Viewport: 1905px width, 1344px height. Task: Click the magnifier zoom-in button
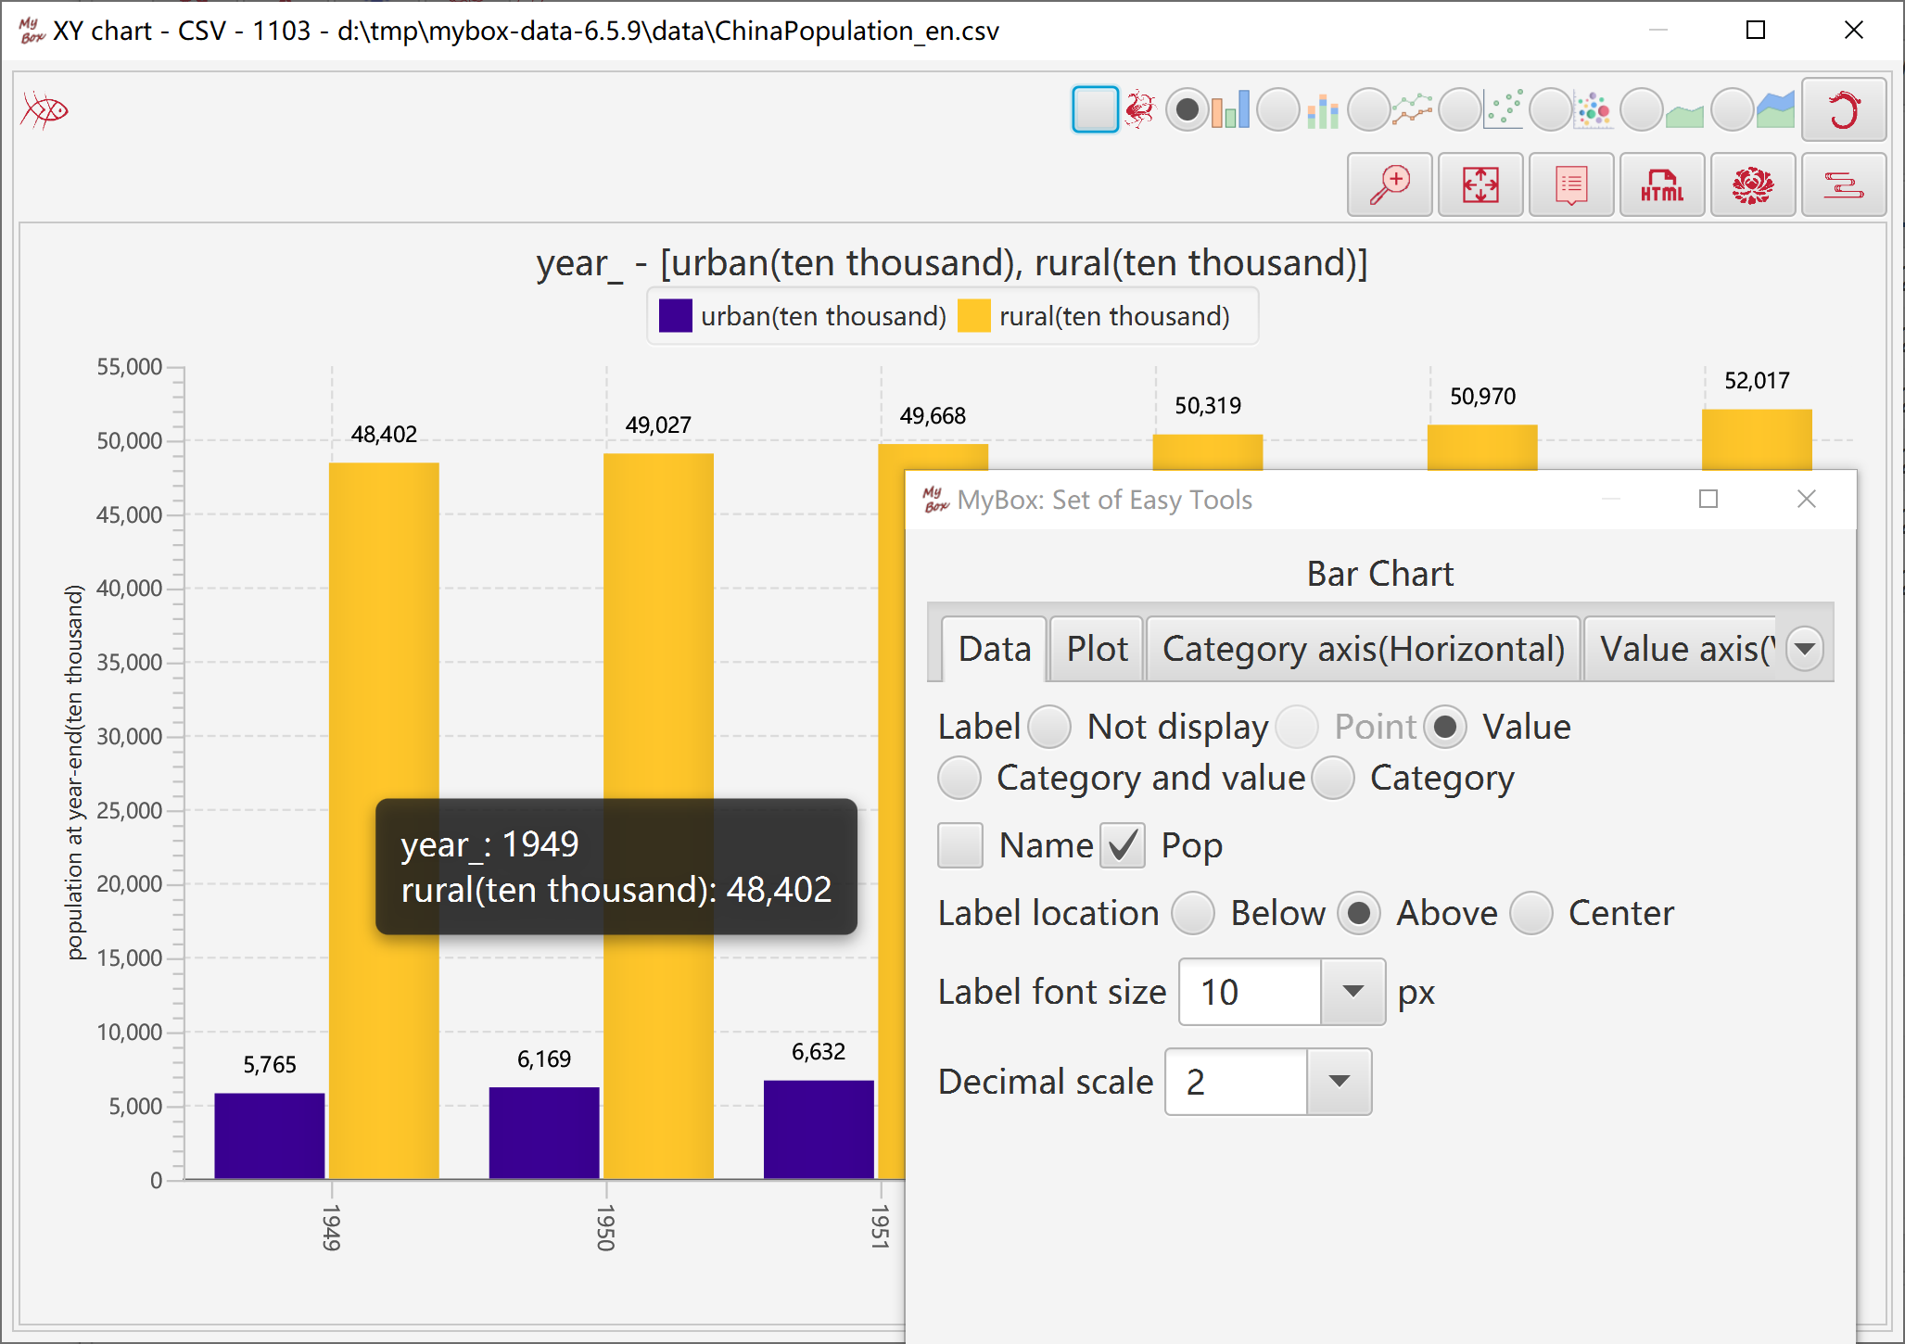coord(1390,185)
